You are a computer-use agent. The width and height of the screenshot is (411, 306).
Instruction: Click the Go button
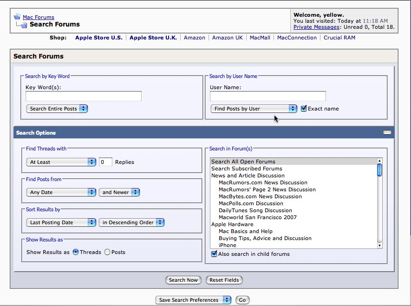[242, 300]
